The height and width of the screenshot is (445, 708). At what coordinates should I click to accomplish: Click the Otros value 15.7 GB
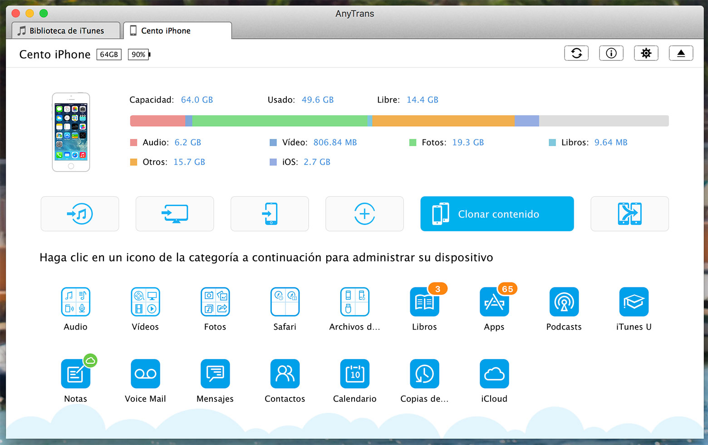(x=189, y=162)
